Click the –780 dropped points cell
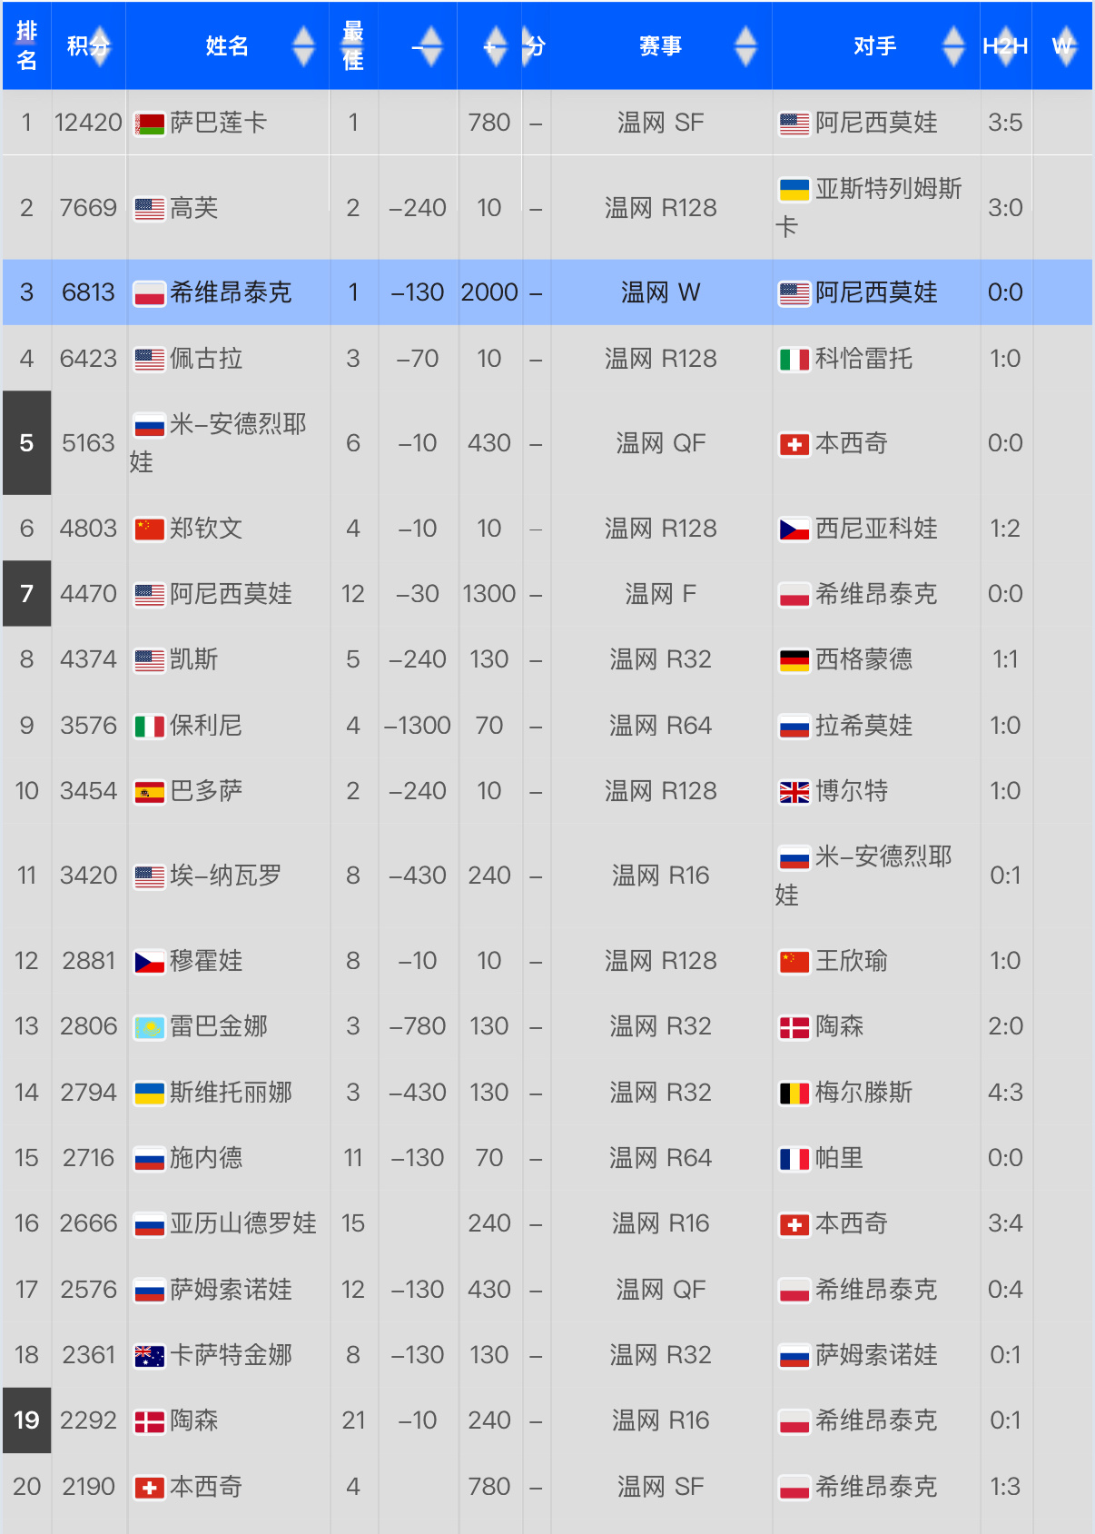The image size is (1095, 1534). 418,1026
